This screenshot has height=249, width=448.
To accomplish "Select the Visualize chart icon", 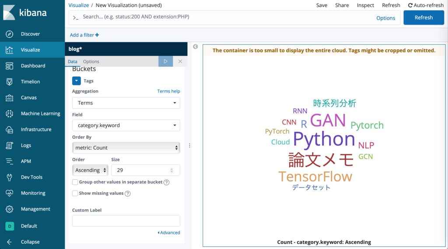I will pos(9,50).
